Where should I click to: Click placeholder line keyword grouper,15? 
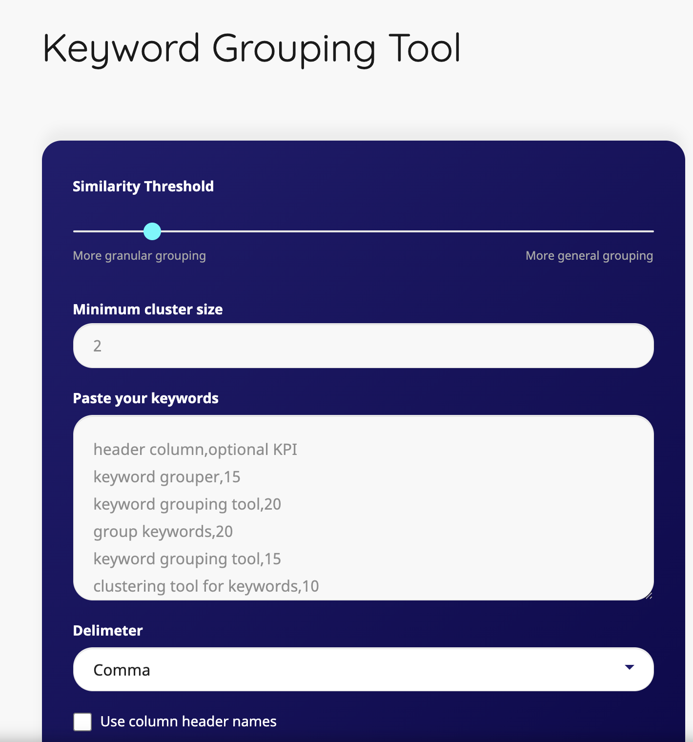(167, 477)
